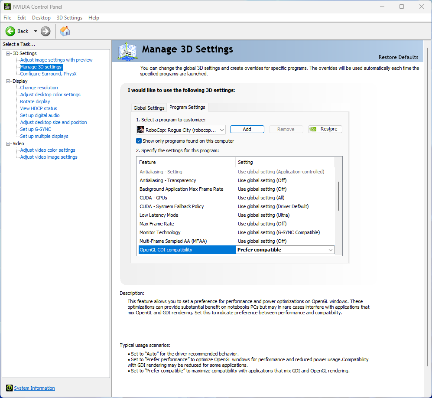
Task: Select the Low Latency Mode row
Action: tap(237, 215)
